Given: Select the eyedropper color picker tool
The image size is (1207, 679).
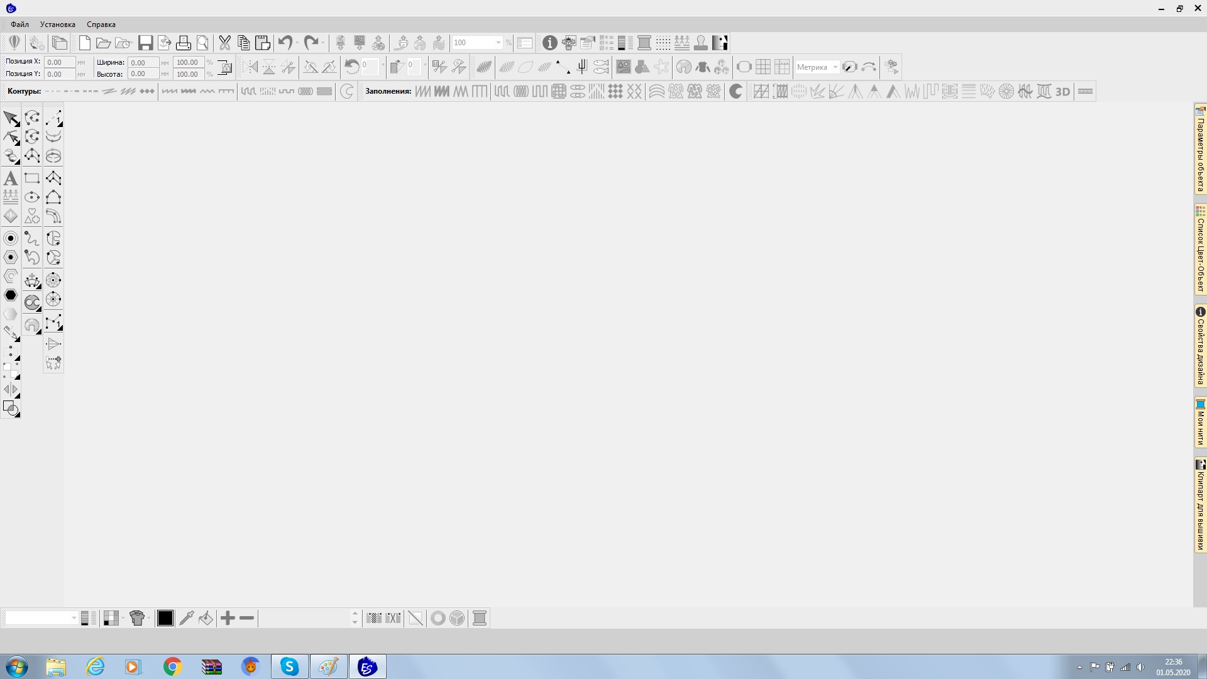Looking at the screenshot, I should pyautogui.click(x=186, y=618).
